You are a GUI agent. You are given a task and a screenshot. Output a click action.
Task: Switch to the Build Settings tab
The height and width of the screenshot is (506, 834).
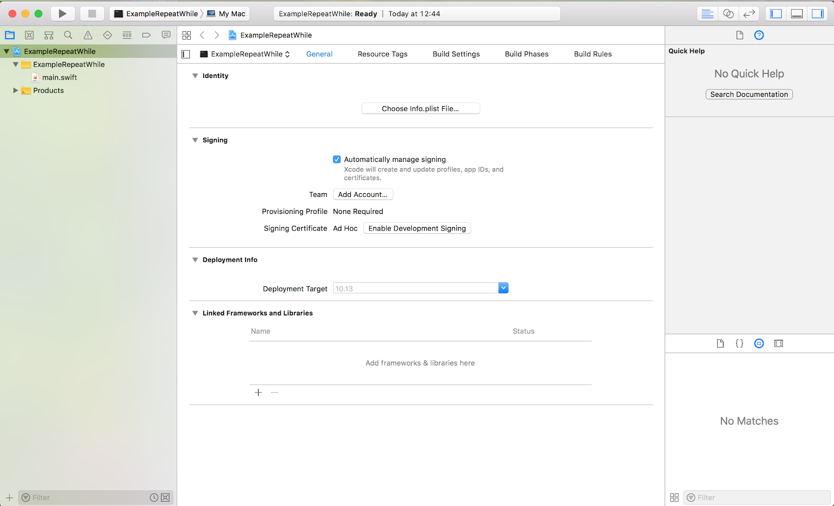point(456,54)
